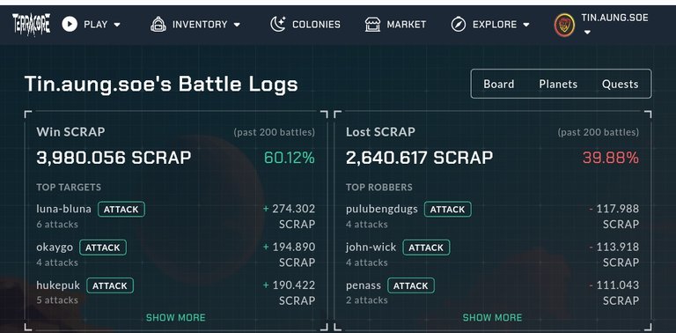Open the TIN.AUNG.SOE profile avatar

click(564, 25)
